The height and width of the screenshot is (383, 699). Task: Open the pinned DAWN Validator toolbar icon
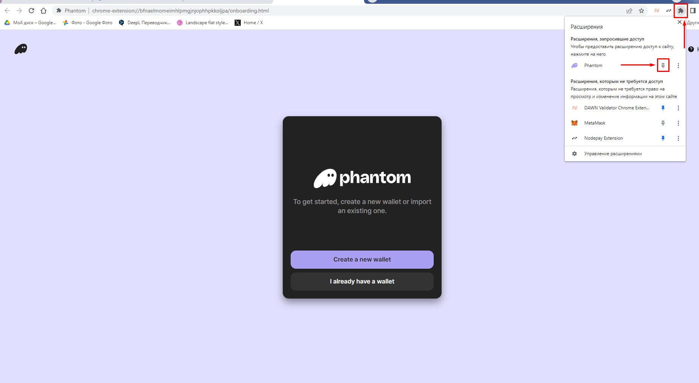[x=657, y=11]
